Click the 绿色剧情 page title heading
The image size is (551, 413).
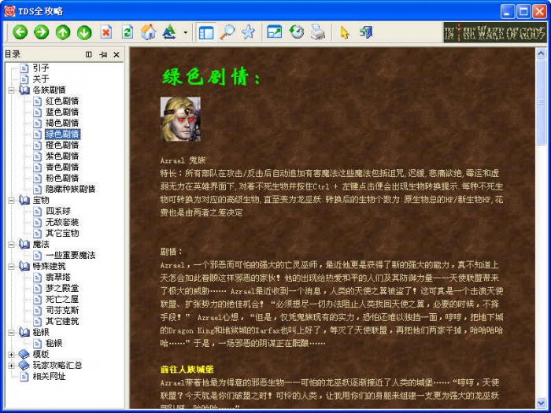pyautogui.click(x=212, y=76)
